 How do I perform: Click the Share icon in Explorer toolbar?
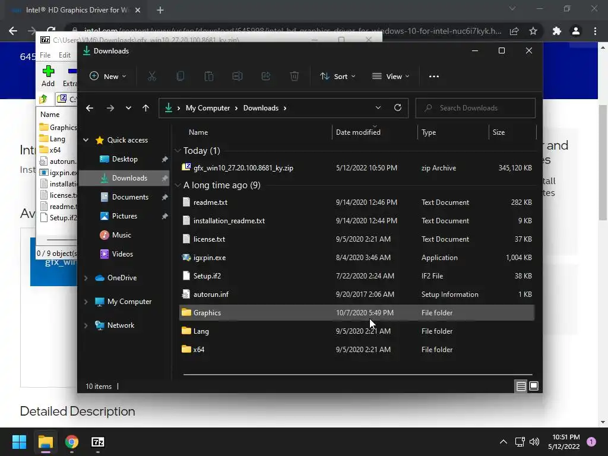tap(266, 77)
